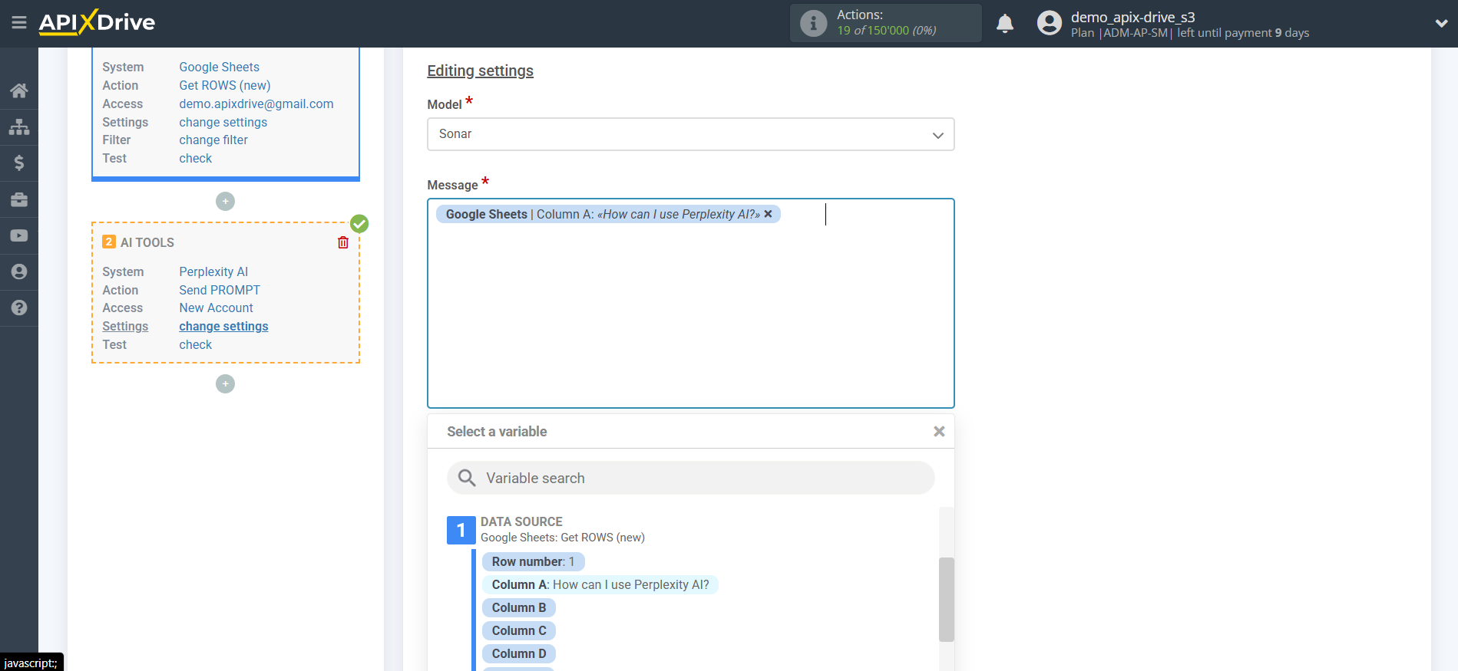This screenshot has height=671, width=1458.
Task: Open the help question mark icon
Action: [19, 308]
